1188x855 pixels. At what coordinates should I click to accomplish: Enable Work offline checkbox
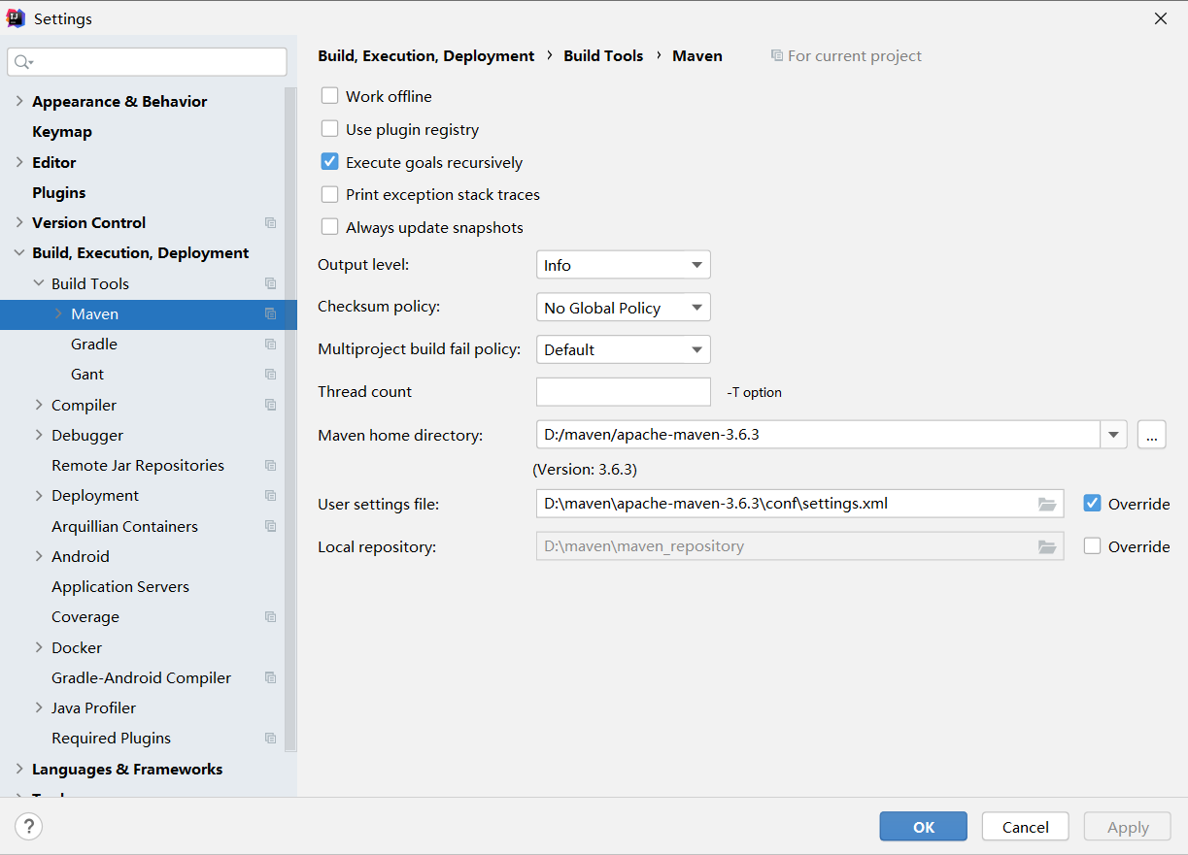(x=329, y=96)
